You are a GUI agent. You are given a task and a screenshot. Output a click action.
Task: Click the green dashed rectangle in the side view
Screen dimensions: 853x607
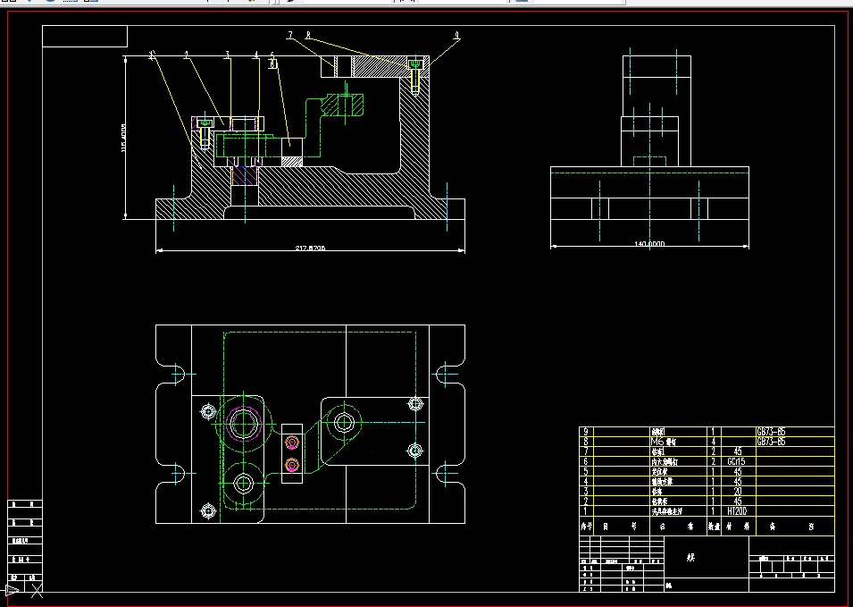point(649,162)
